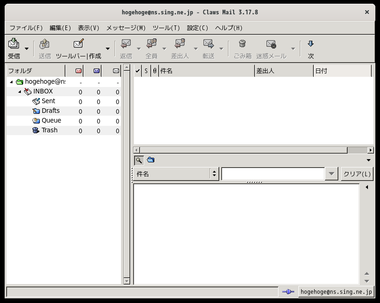Sort messages by 日付 column header
The width and height of the screenshot is (380, 303).
click(342, 71)
